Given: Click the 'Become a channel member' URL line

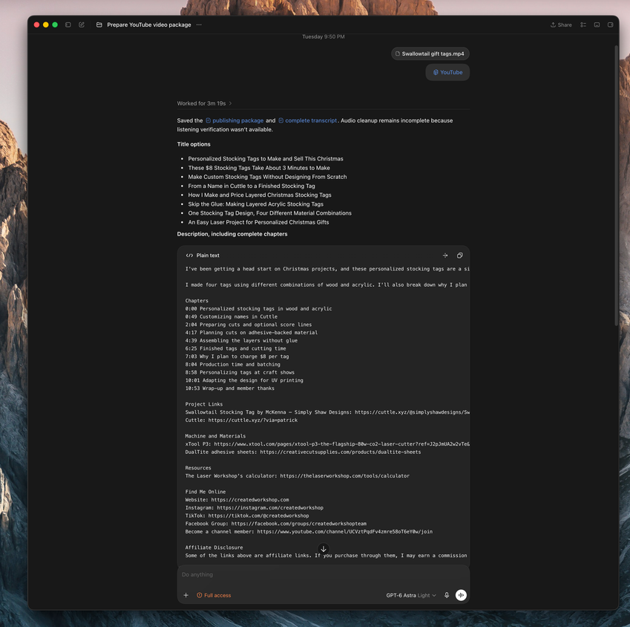Looking at the screenshot, I should [x=309, y=532].
